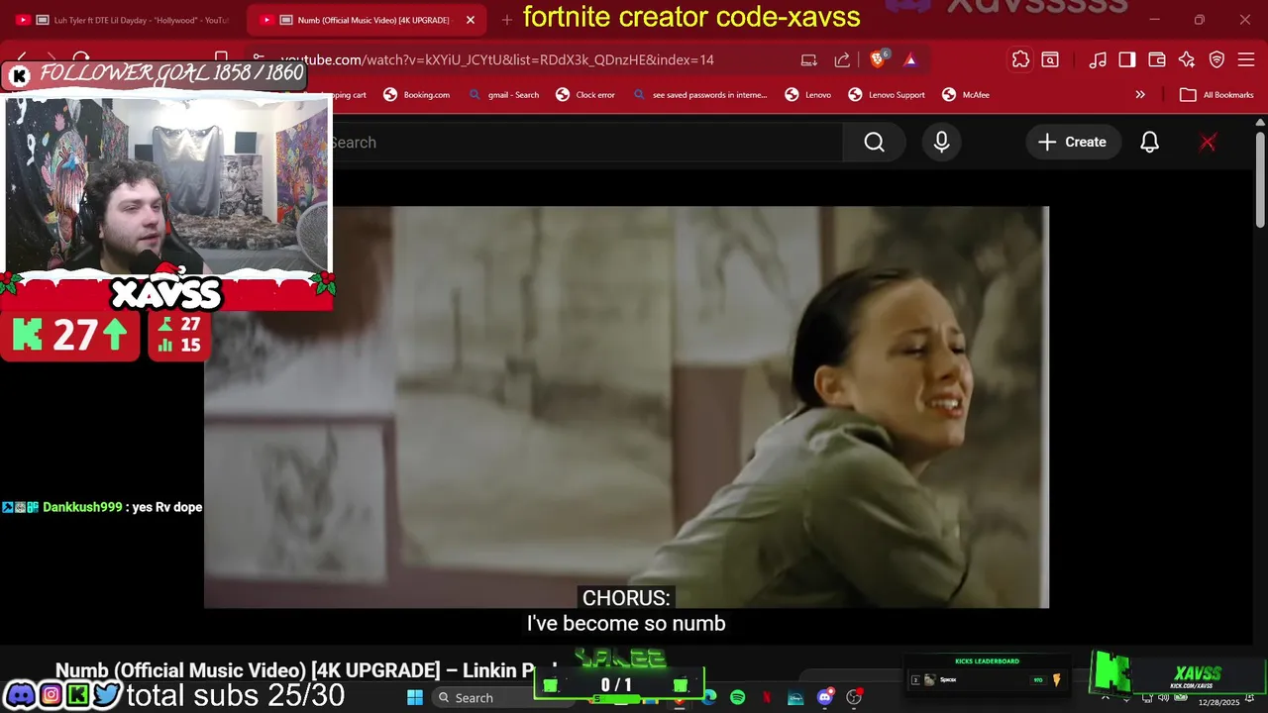
Task: Click the install app icon in address bar
Action: [x=809, y=59]
